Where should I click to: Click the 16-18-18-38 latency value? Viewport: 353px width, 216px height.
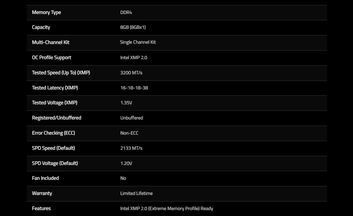click(134, 88)
